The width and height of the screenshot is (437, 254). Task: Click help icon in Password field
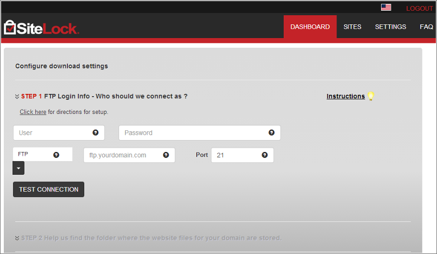[272, 132]
